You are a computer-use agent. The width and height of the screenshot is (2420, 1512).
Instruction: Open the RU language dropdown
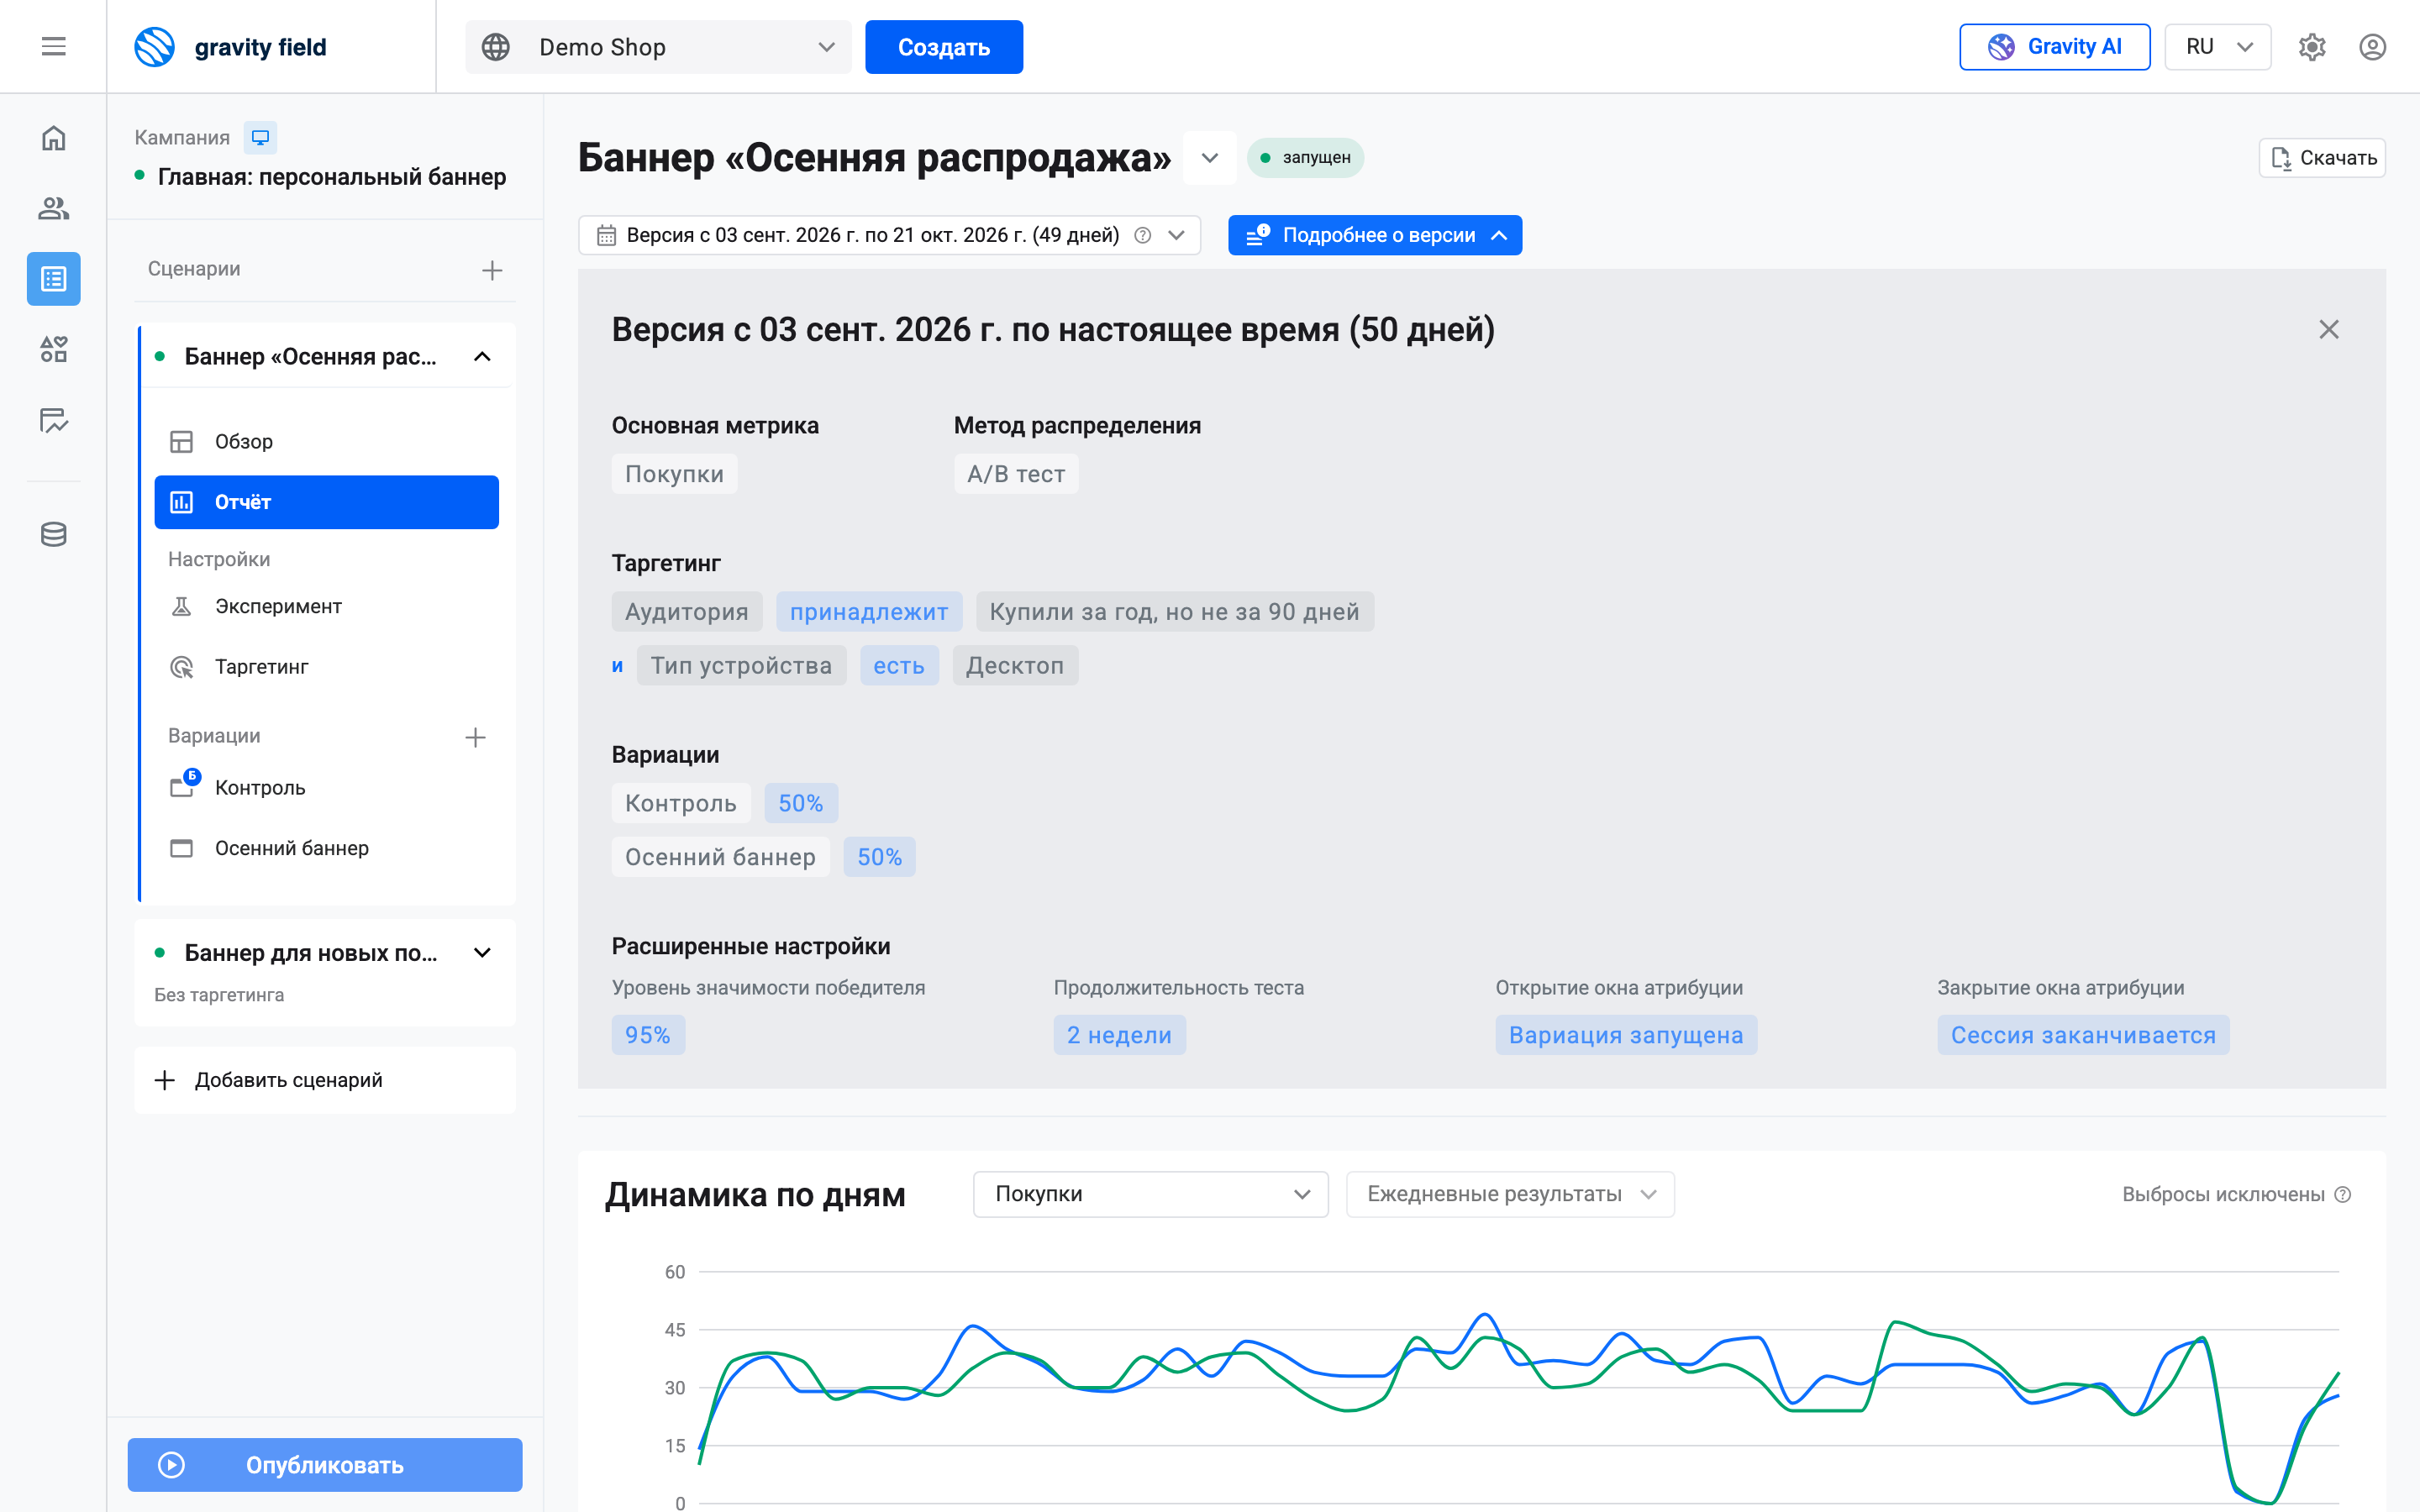click(x=2217, y=47)
